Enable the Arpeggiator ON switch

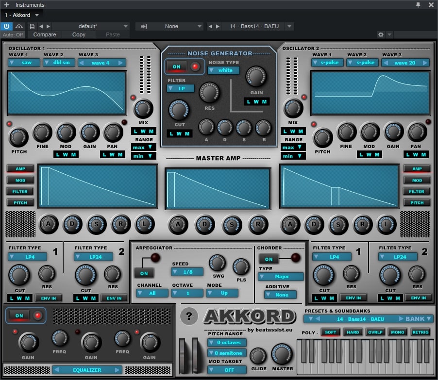click(144, 273)
